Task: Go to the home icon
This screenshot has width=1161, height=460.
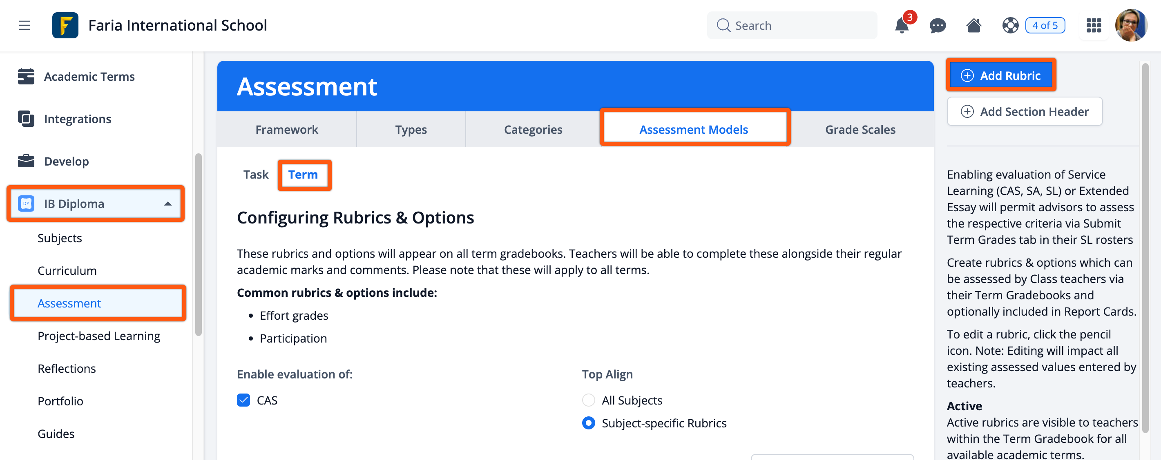Action: [x=973, y=25]
